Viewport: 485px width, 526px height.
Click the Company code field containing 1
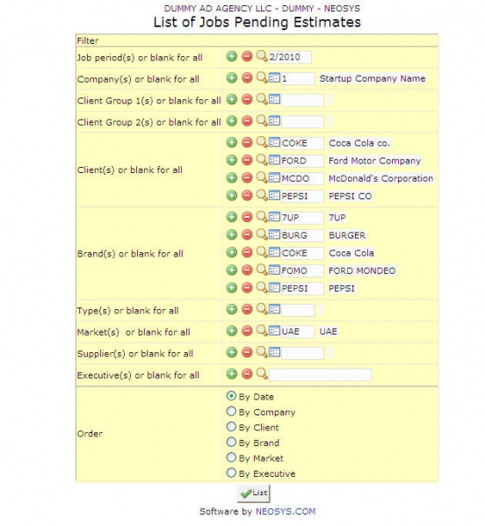tap(297, 79)
